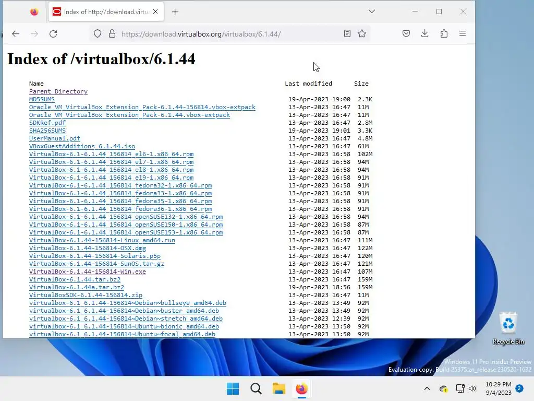Download the Ubuntu focal amd64 deb
The image size is (534, 401).
(x=122, y=335)
